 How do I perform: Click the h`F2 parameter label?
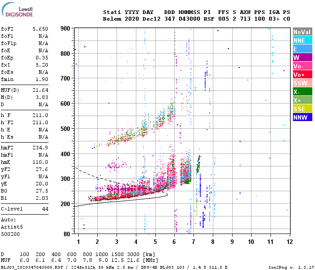[7, 123]
